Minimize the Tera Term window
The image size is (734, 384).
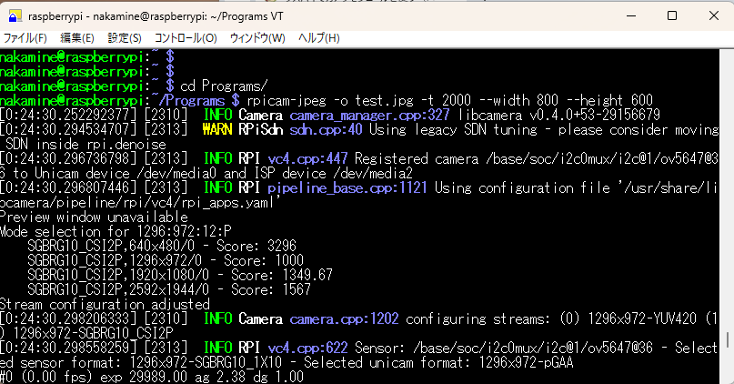coord(628,15)
